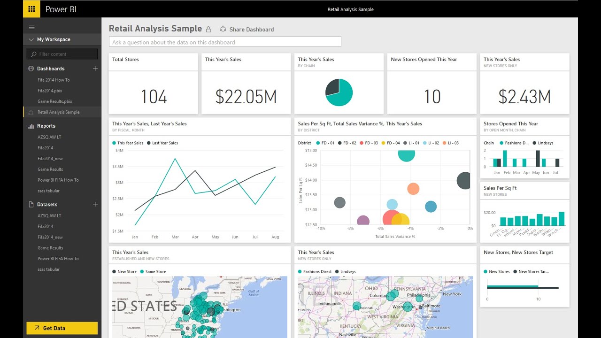The image size is (601, 338).
Task: Click the Get Data button
Action: click(x=62, y=328)
